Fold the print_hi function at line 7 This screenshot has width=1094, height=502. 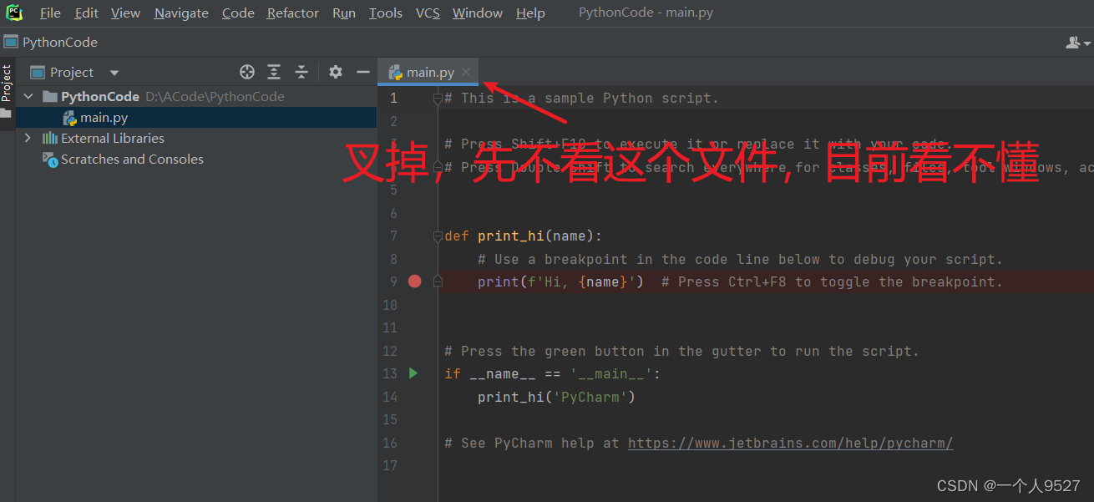pyautogui.click(x=438, y=236)
